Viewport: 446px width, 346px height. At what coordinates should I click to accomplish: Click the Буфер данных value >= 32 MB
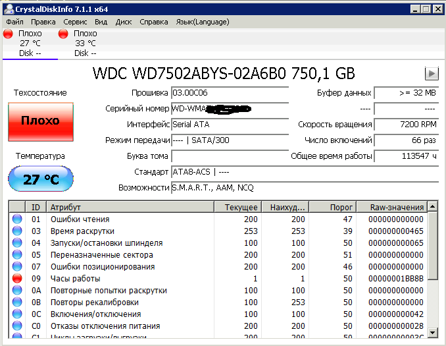tap(406, 93)
